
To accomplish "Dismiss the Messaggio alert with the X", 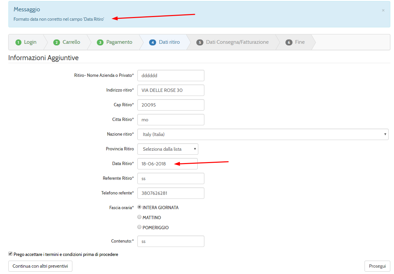I will (x=383, y=10).
